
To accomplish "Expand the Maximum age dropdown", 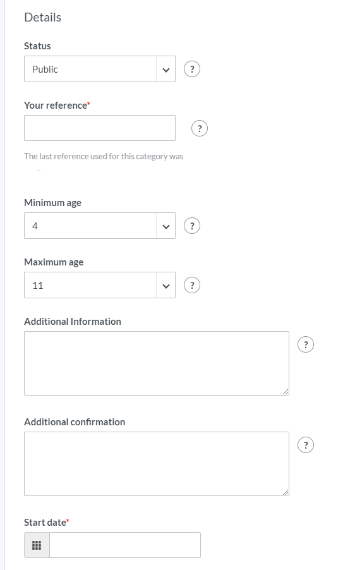I will coord(100,285).
